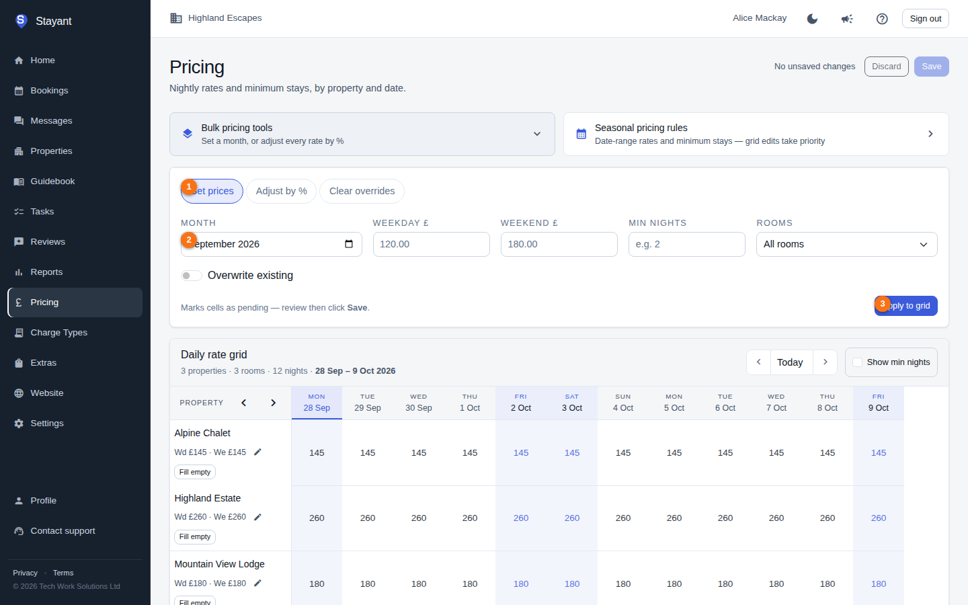Fill empty cells for Highland Estate
The image size is (968, 605).
click(x=195, y=536)
